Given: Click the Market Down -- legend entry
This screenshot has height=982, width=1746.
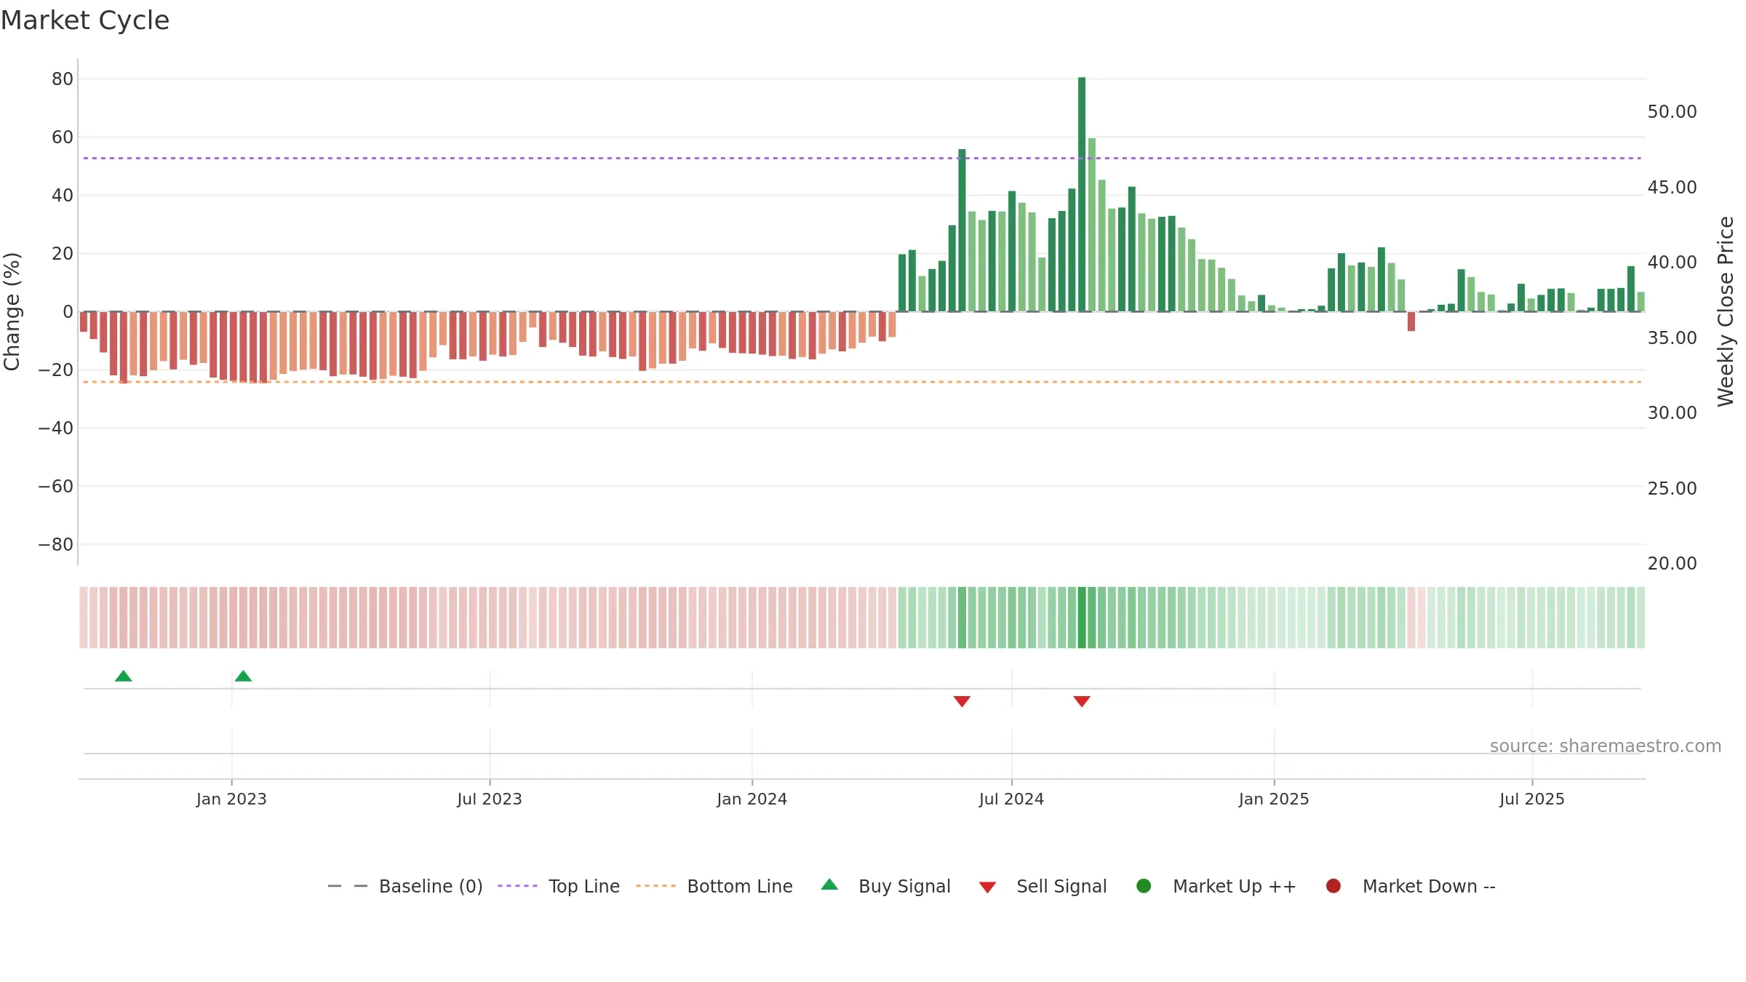Looking at the screenshot, I should [x=1411, y=886].
